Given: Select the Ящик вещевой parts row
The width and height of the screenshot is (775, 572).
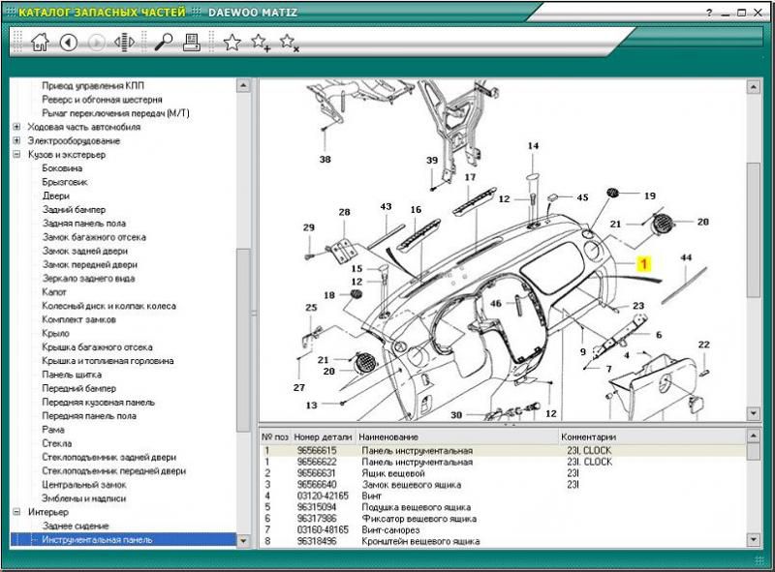Looking at the screenshot, I should tap(393, 473).
